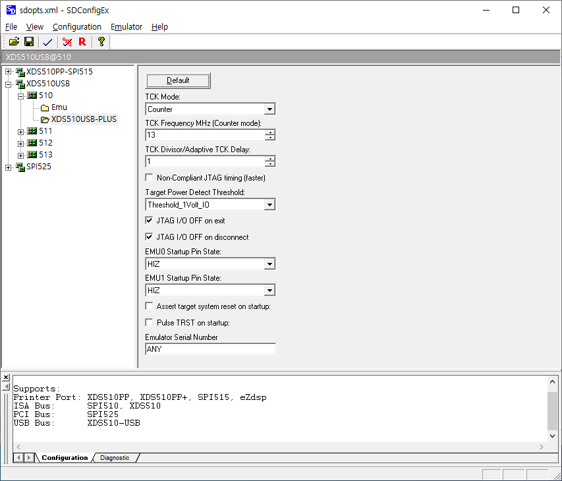Decrease TCK Divisor spinner value

click(270, 164)
